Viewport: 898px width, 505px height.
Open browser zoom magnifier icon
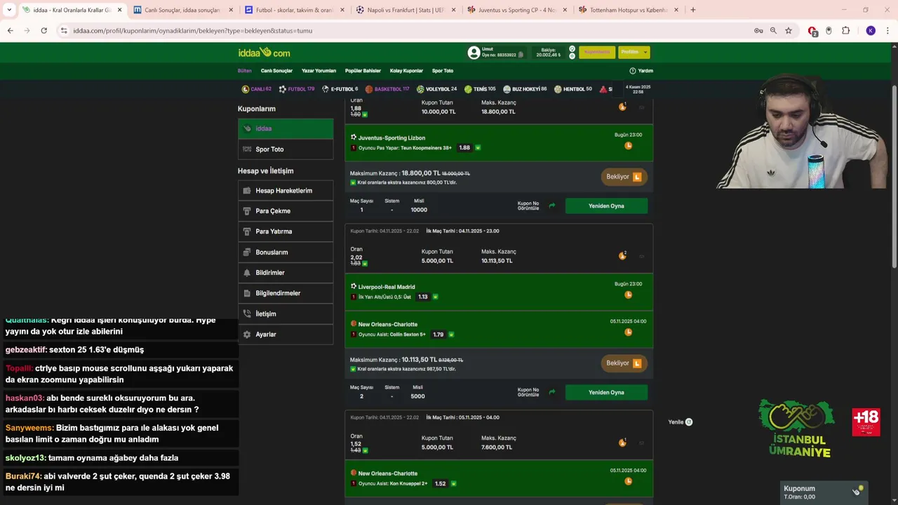coord(773,31)
